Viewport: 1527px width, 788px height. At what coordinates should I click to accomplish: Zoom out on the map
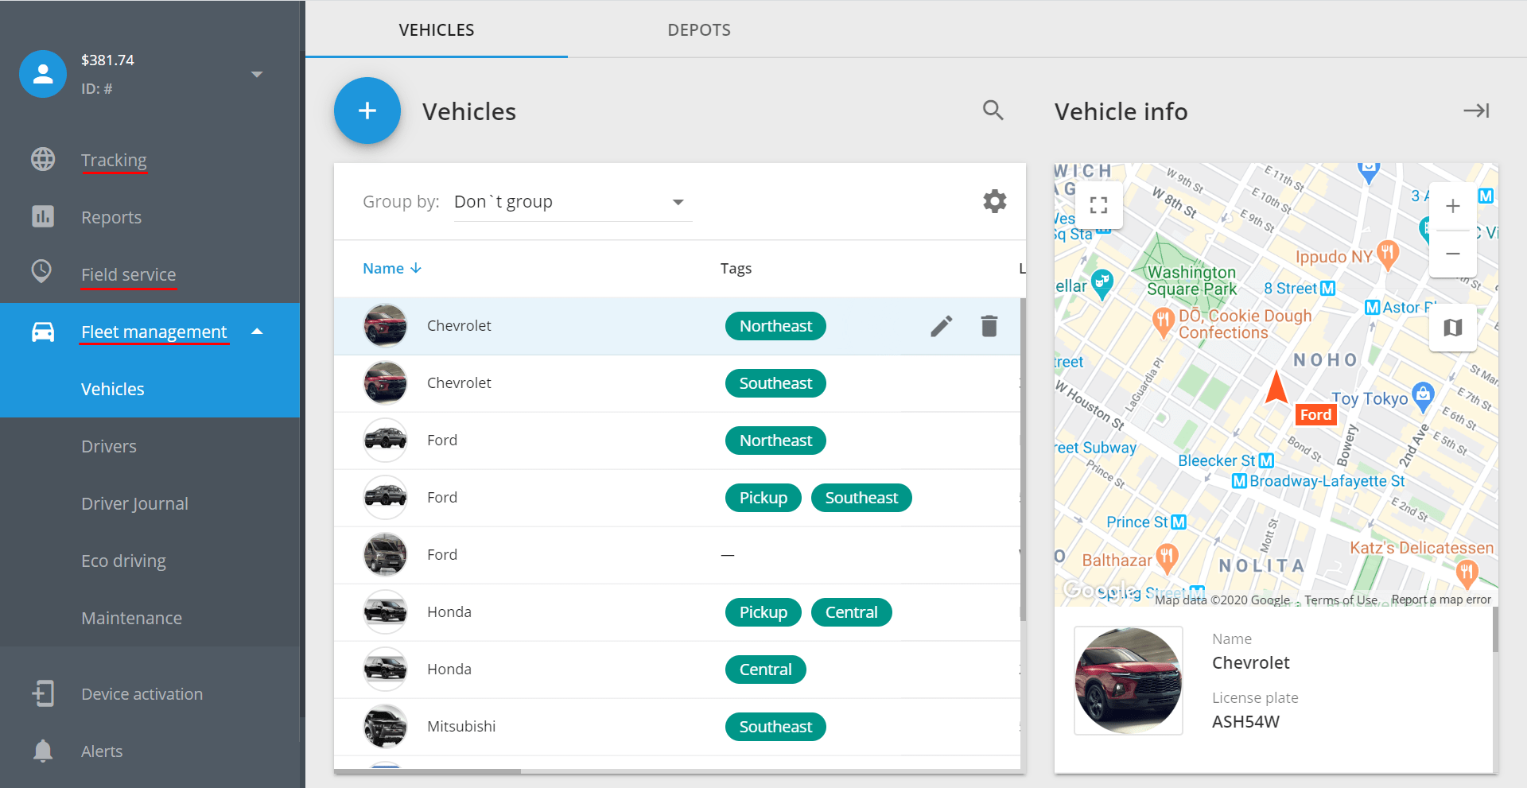click(1453, 254)
